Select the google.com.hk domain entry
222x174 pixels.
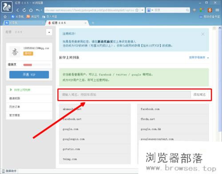[x=173, y=129]
